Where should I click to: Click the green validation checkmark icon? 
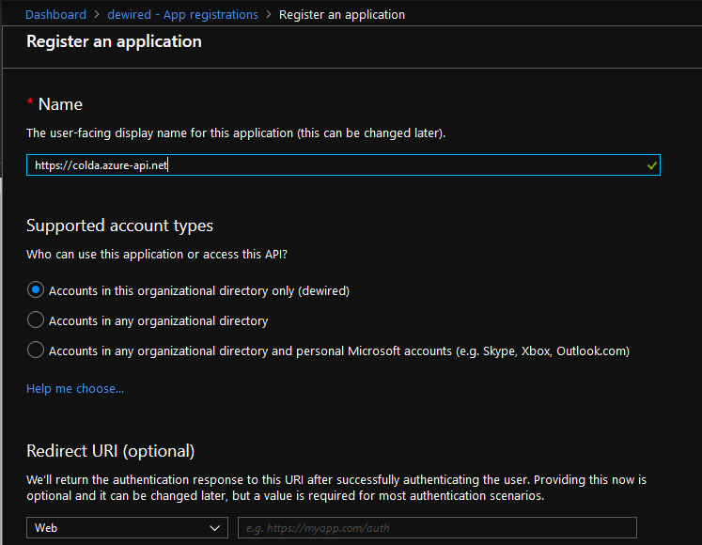click(652, 165)
